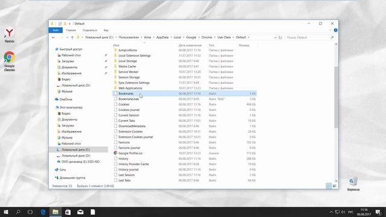
Task: Open Microsoft Store from taskbar
Action: pyautogui.click(x=68, y=212)
